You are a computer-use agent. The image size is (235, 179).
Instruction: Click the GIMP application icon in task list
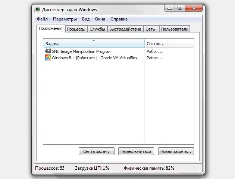48,51
